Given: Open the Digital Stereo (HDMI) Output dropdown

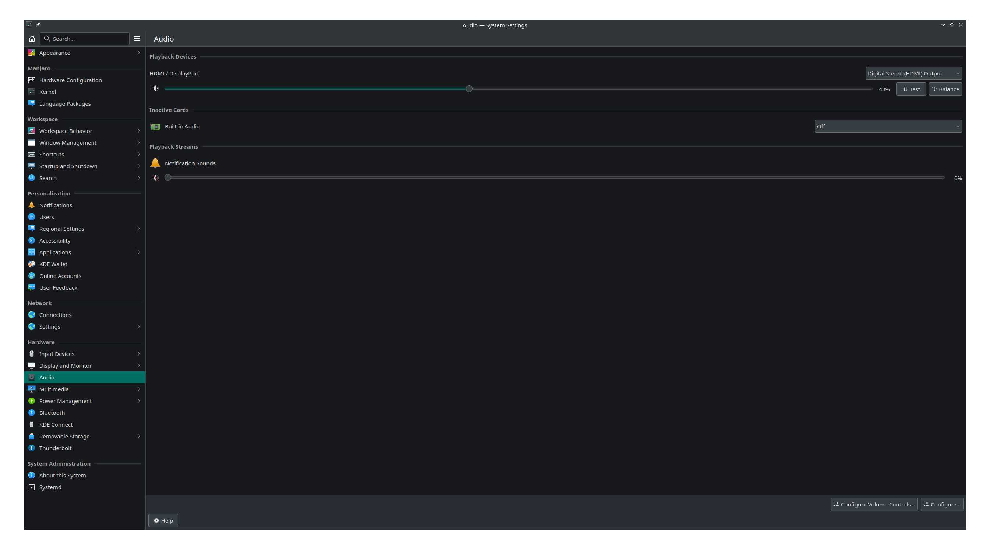Looking at the screenshot, I should click(913, 73).
